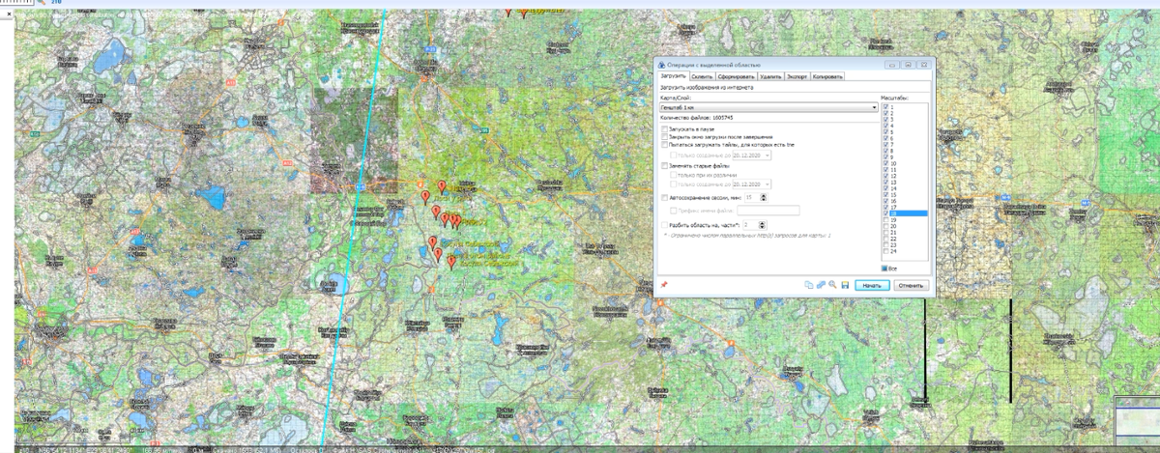Viewport: 1160px width, 453px height.
Task: Click the 'Карта/Слой:' label
Action: pyautogui.click(x=676, y=98)
